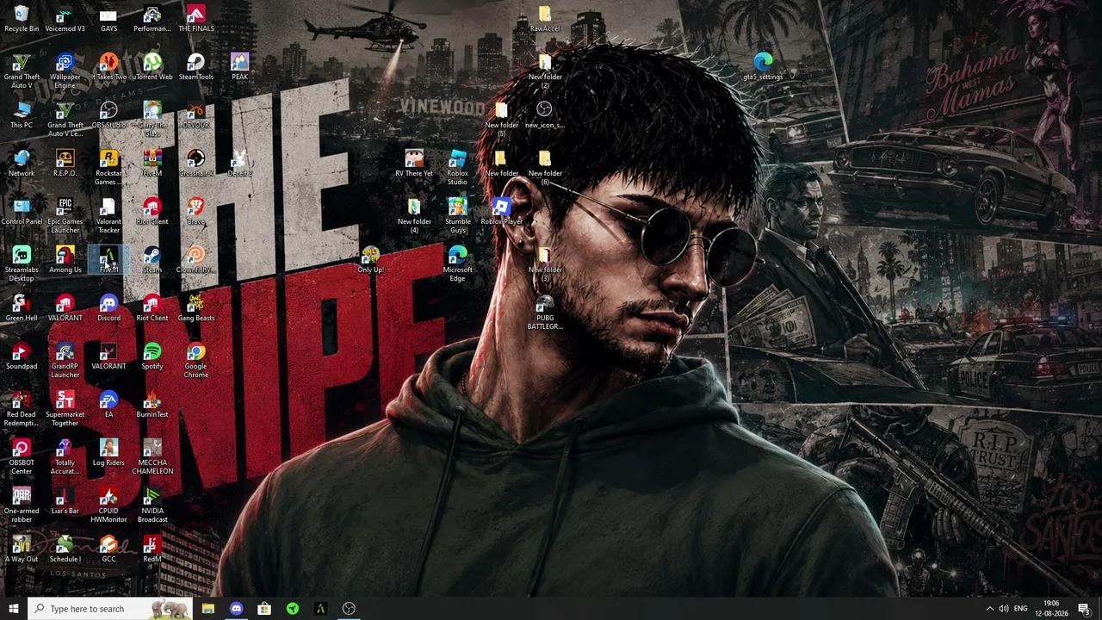The height and width of the screenshot is (620, 1102).
Task: Select the OBSBOT Center shortcut
Action: coord(22,456)
